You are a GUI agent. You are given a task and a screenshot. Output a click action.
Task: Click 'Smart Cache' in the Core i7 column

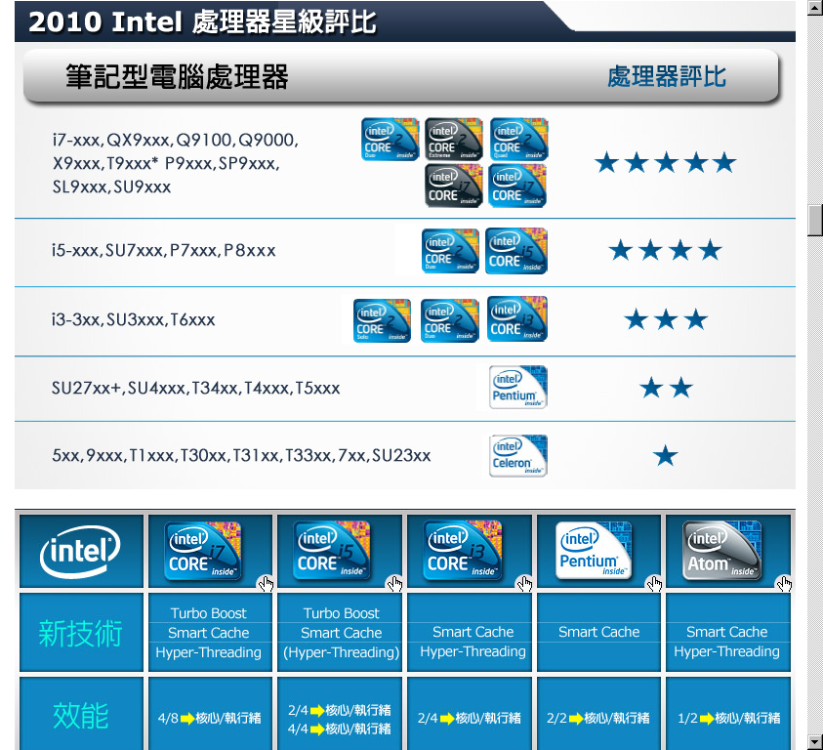click(209, 633)
